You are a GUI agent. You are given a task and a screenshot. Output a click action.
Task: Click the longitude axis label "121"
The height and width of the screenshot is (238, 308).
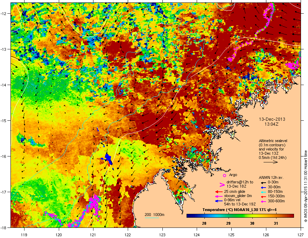coord(93,235)
